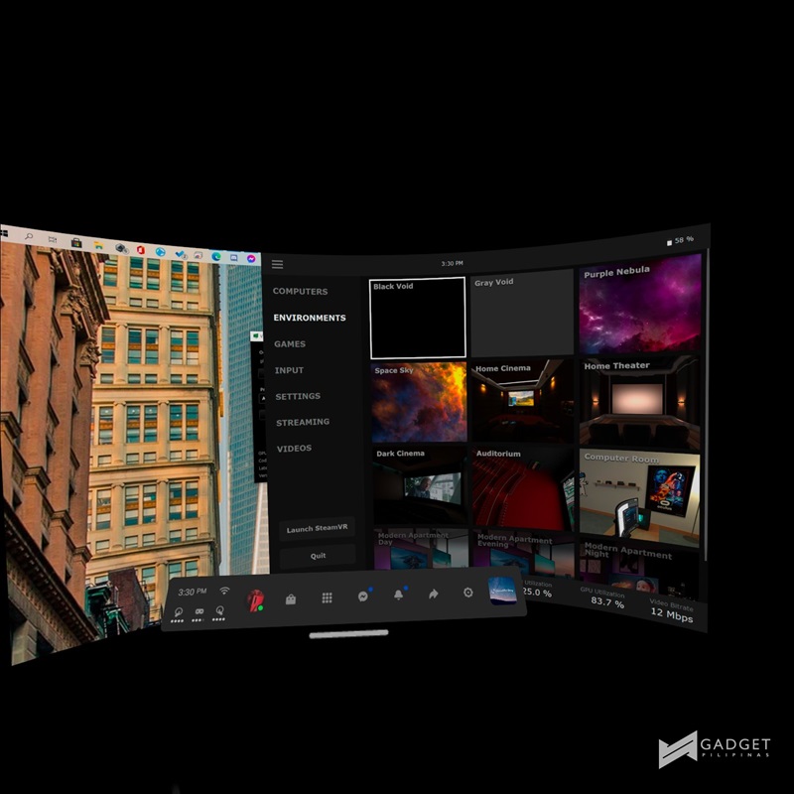Open the apps grid library icon

pyautogui.click(x=328, y=598)
